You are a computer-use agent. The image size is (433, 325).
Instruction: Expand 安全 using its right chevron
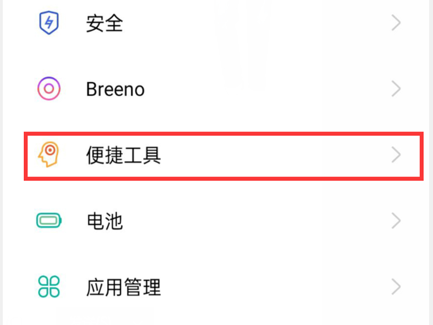(x=396, y=23)
